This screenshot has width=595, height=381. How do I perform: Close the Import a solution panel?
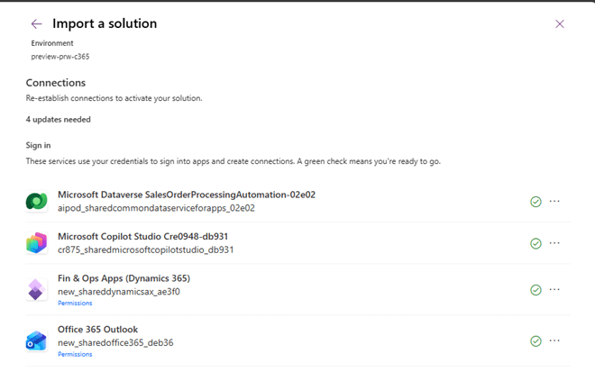560,23
